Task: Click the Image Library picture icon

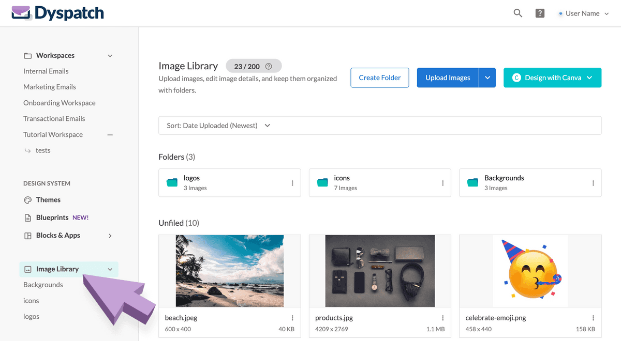Action: pyautogui.click(x=28, y=269)
